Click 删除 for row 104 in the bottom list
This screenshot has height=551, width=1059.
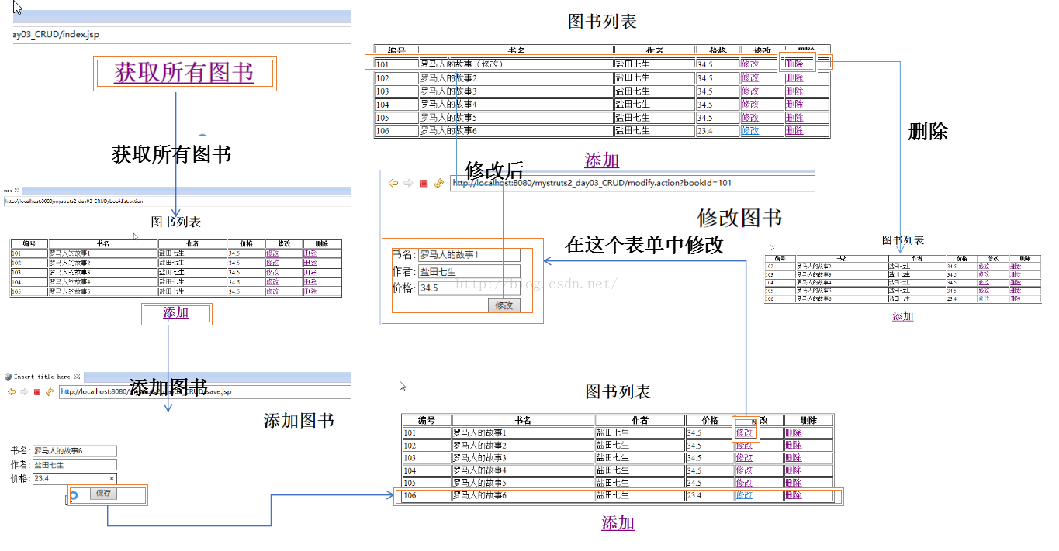(793, 470)
